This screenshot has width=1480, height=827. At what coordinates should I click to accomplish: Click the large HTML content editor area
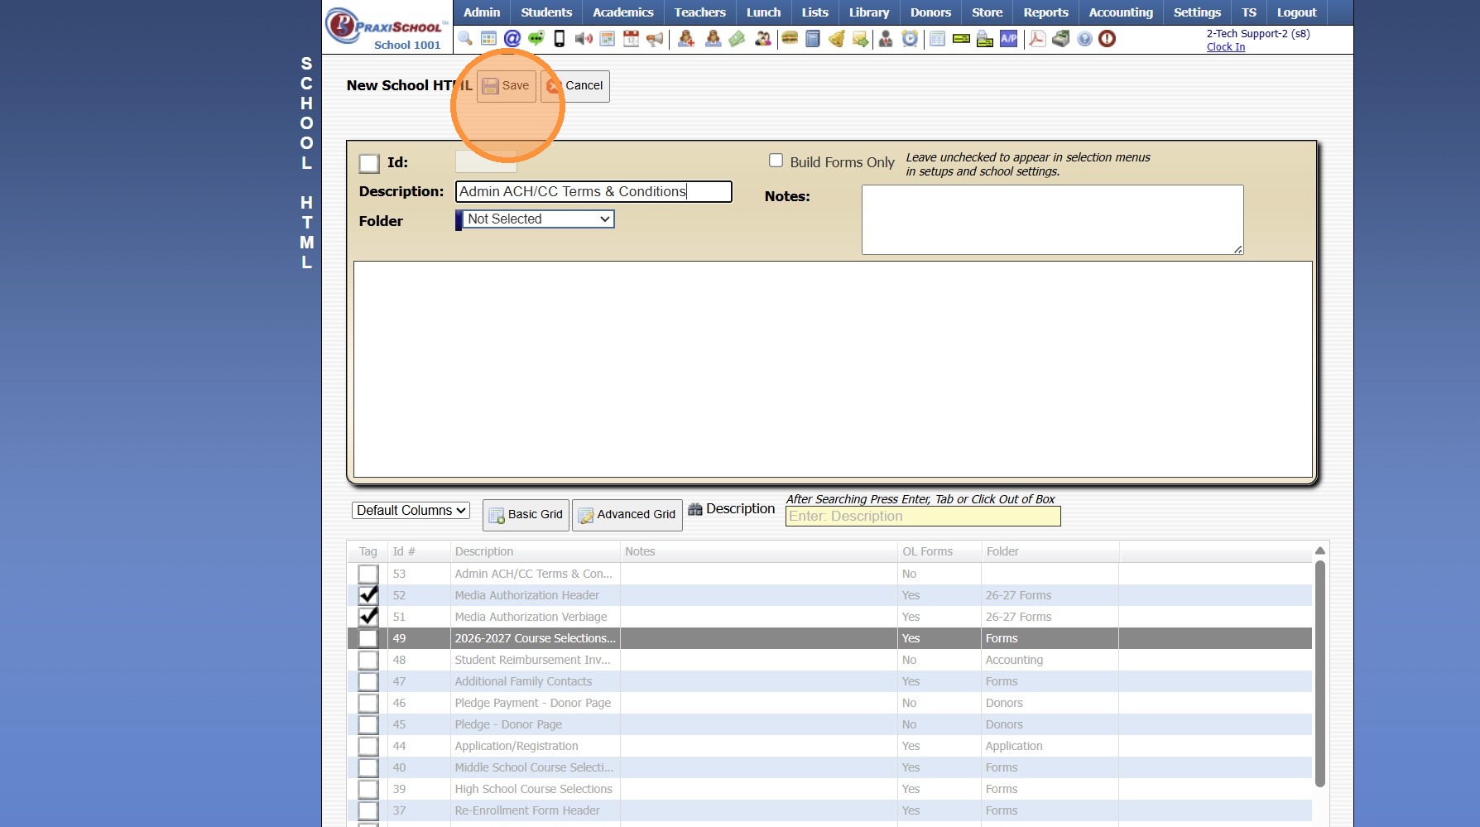[x=833, y=369]
